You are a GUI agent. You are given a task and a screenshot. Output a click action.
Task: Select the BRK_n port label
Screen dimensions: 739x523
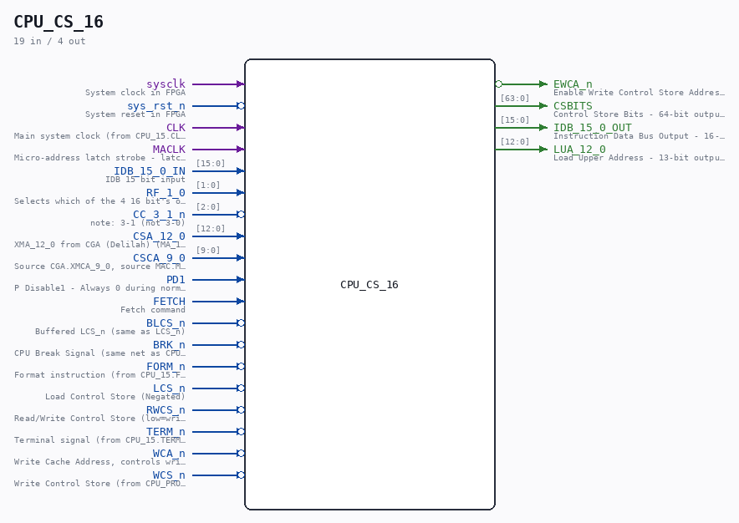(169, 344)
